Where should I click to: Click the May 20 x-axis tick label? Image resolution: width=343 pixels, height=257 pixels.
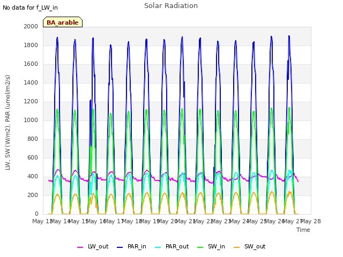168,221
